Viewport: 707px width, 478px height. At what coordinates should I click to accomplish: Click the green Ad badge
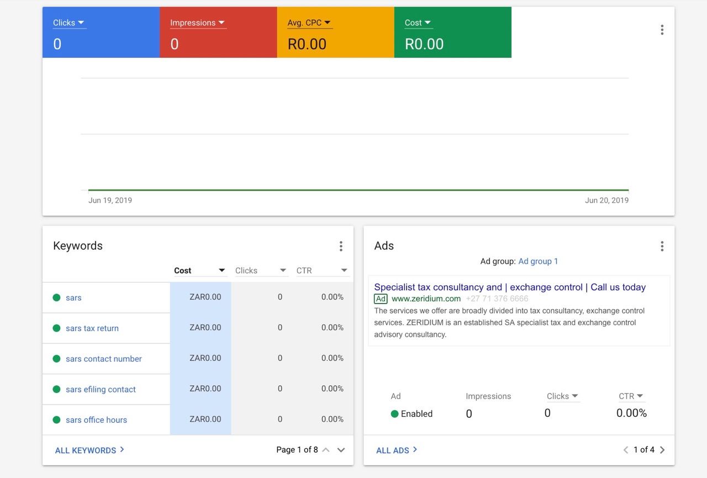click(x=381, y=299)
